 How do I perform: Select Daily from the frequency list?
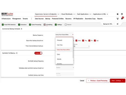pos(64,54)
